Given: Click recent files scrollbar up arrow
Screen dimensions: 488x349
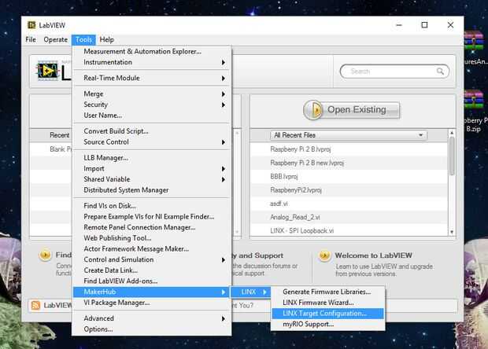Looking at the screenshot, I should click(452, 133).
